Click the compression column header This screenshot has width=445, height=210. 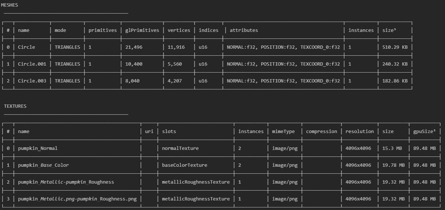[x=321, y=132]
